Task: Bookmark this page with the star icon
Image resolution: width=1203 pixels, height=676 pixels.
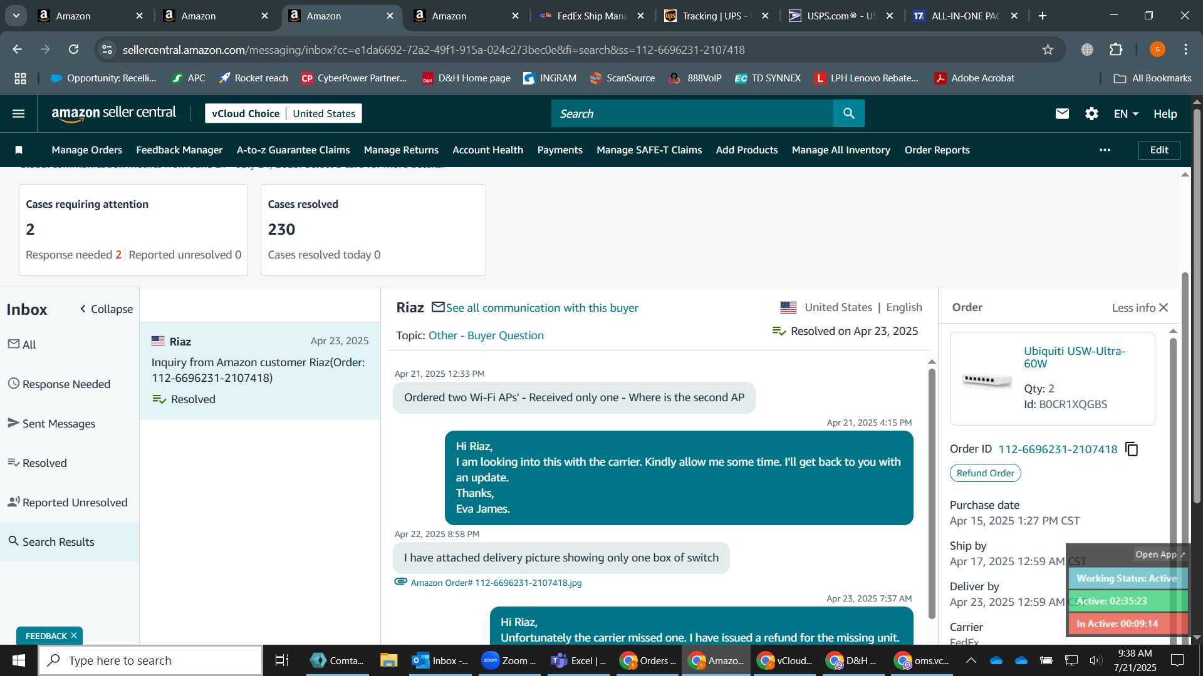Action: (x=1048, y=49)
